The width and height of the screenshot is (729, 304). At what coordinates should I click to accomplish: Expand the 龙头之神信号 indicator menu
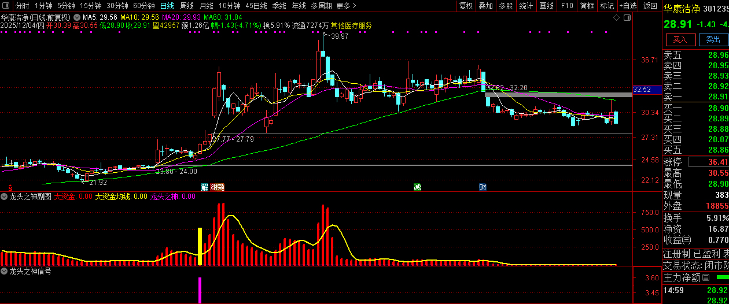click(x=5, y=270)
